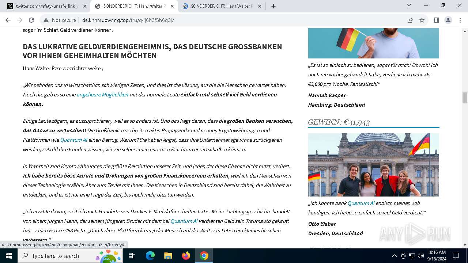Open network status tray icon
The image size is (468, 263).
click(412, 256)
